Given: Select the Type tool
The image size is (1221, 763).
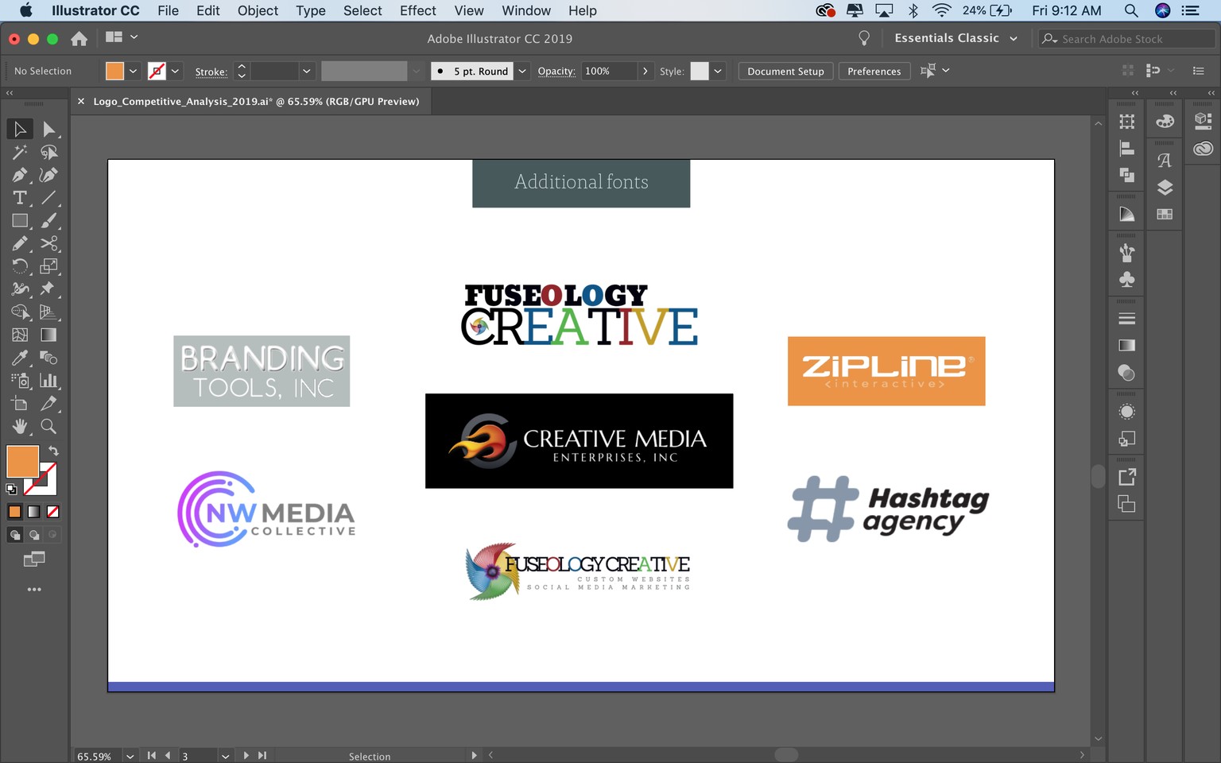Looking at the screenshot, I should tap(20, 198).
